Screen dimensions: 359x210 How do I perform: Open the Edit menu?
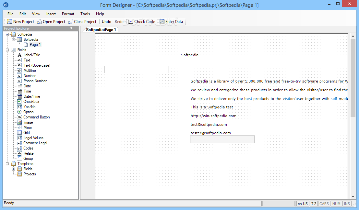(x=23, y=14)
